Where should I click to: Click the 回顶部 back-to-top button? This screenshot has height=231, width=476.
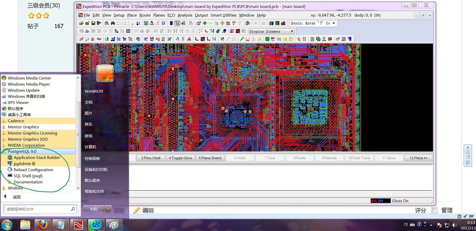coord(468,156)
